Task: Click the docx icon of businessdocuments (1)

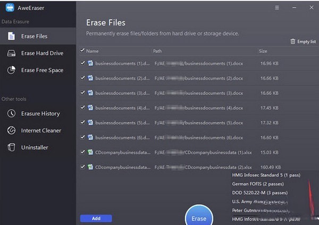Action: coord(90,63)
